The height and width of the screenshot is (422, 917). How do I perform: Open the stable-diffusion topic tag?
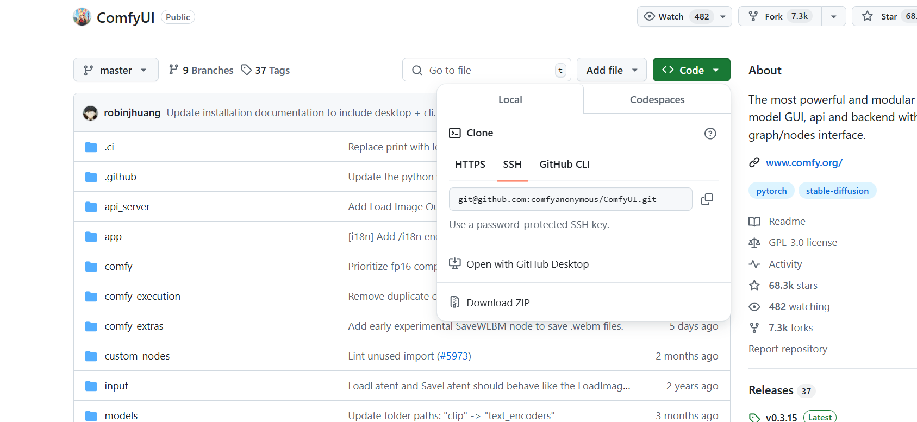(837, 191)
